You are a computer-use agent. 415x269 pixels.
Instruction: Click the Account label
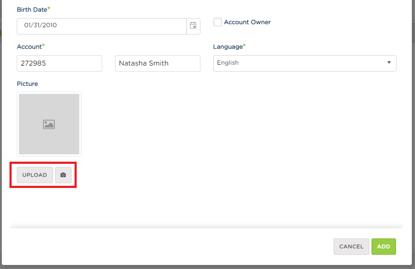(29, 47)
